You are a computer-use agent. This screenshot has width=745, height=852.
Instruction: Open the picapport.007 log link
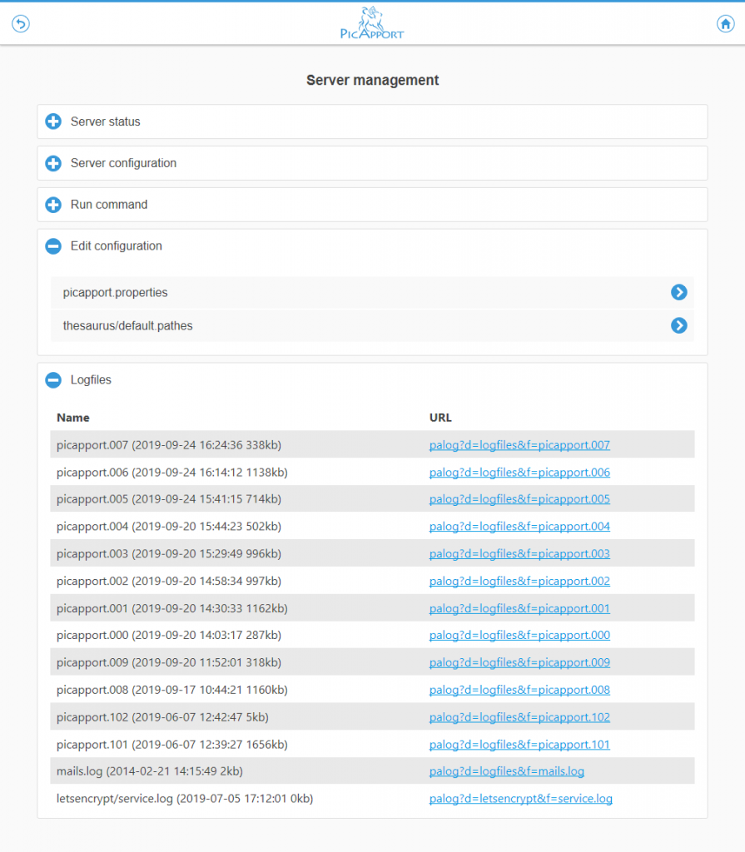pos(519,445)
